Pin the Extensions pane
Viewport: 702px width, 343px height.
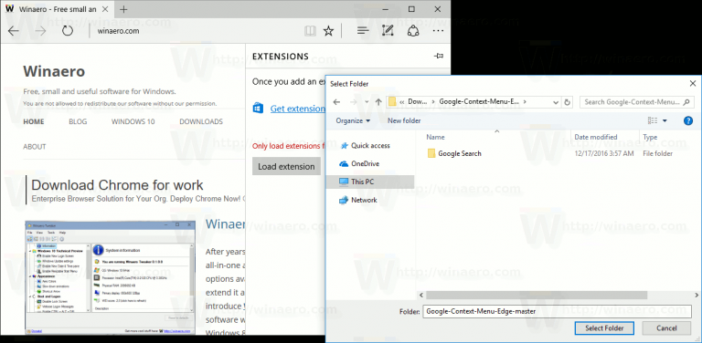pos(439,56)
